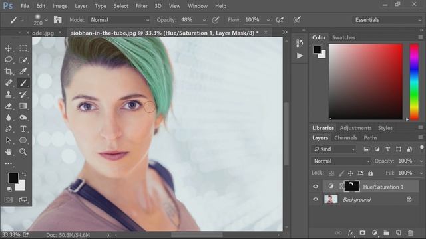
Task: Open the Image menu
Action: (60, 6)
